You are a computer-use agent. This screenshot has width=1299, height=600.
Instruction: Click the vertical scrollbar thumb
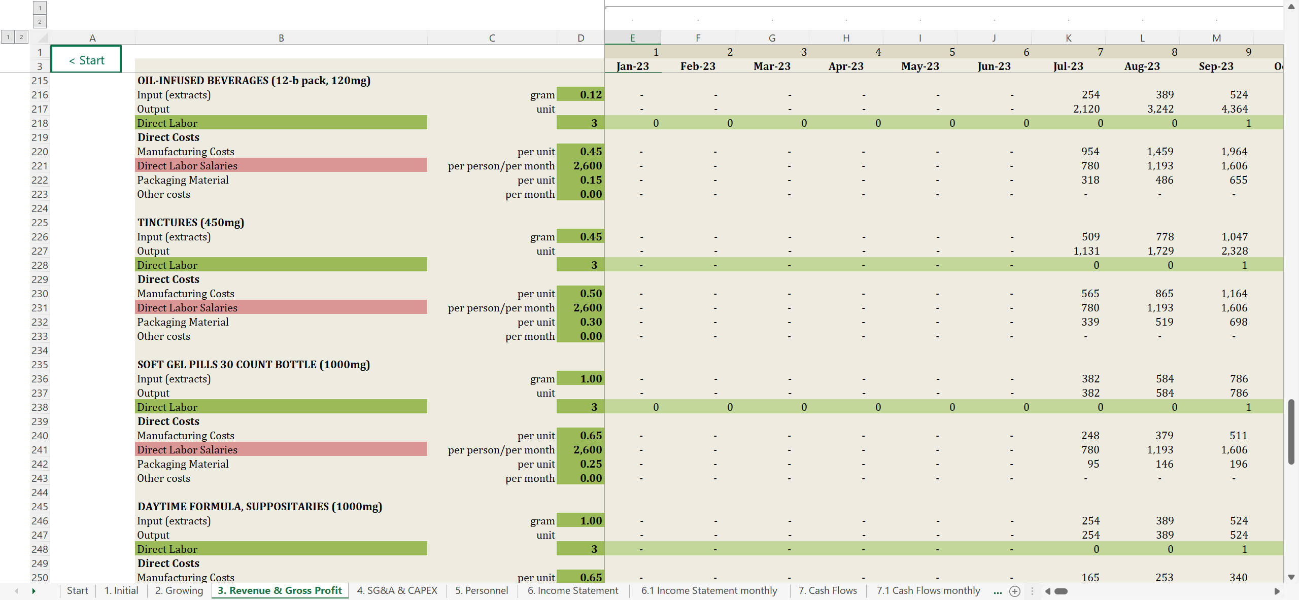[1291, 431]
